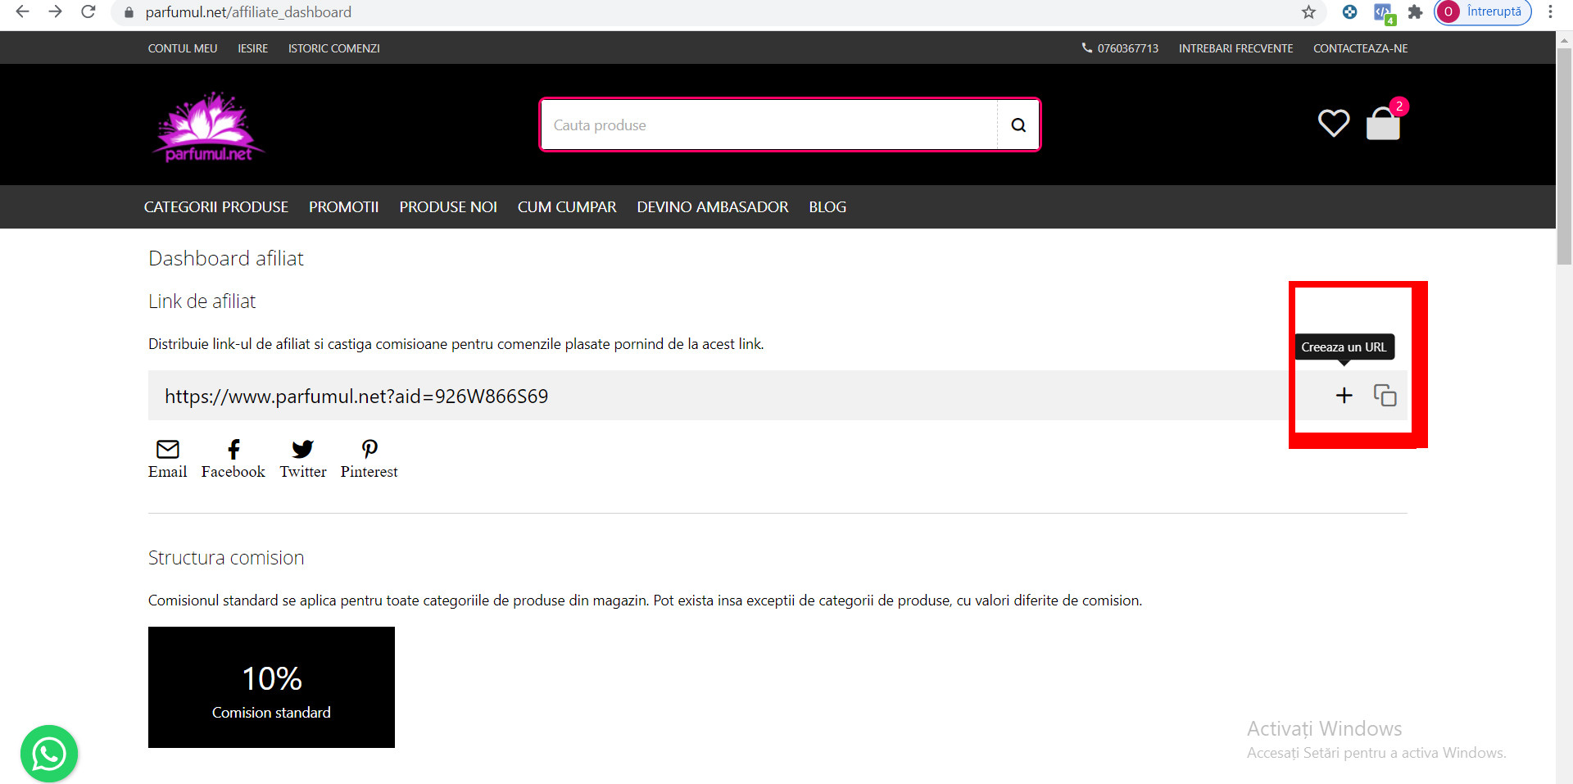Open WhatsApp chat bubble
Viewport: 1573px width, 784px height.
tap(49, 754)
